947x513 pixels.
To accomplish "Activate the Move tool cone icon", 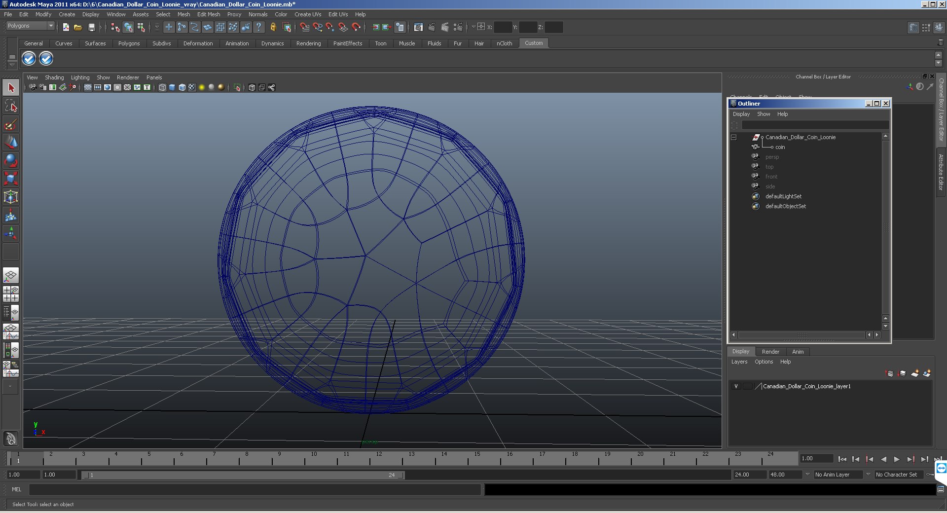I will click(11, 142).
